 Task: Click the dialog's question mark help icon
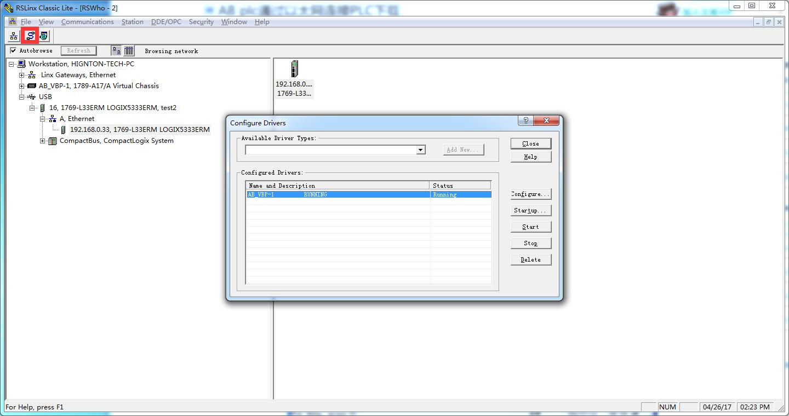tap(525, 121)
